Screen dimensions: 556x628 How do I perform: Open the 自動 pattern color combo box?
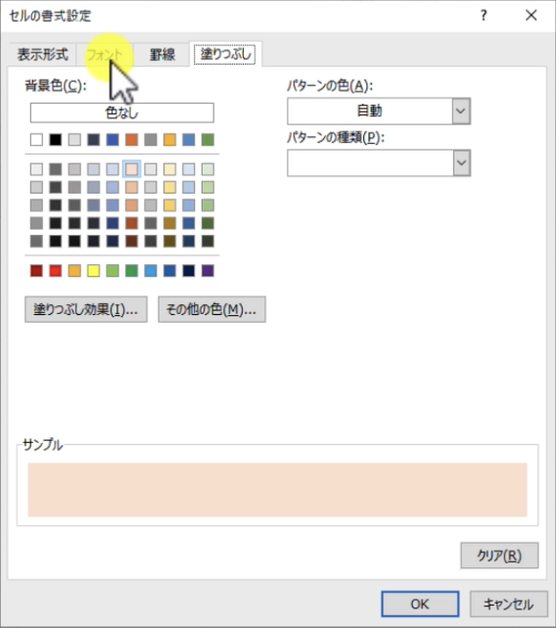coord(379,111)
